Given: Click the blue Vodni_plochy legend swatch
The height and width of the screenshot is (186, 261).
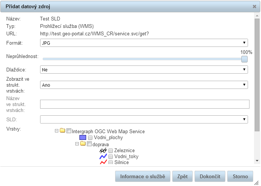Looking at the screenshot, I should (83, 138).
